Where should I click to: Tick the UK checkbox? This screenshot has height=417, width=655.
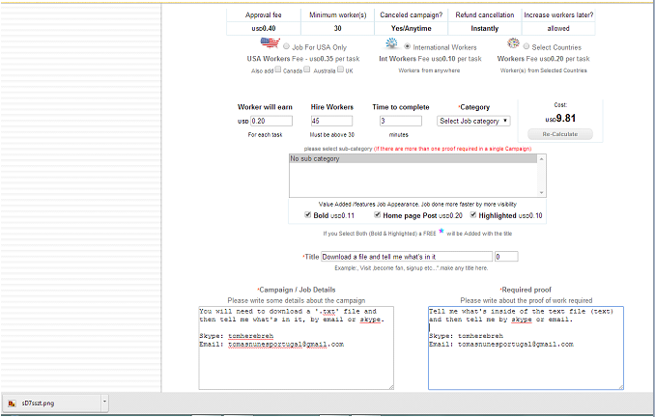(x=340, y=69)
